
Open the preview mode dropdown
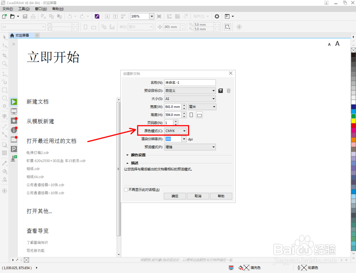pos(190,147)
